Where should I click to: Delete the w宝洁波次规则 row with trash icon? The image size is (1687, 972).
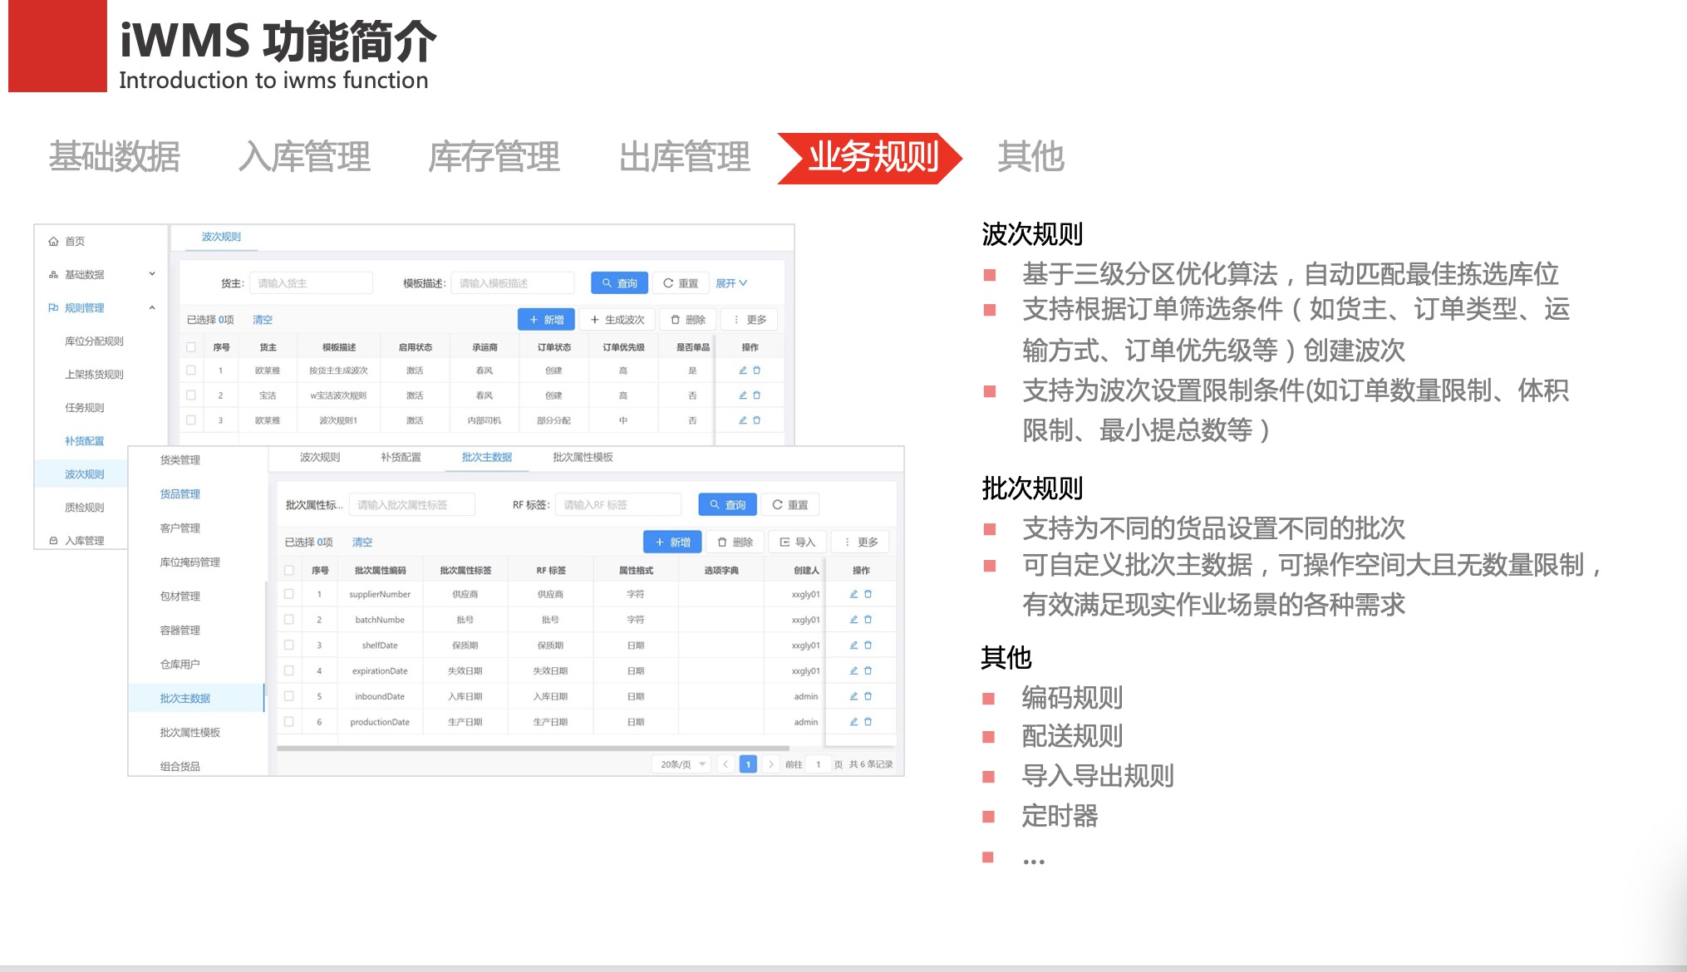(757, 395)
